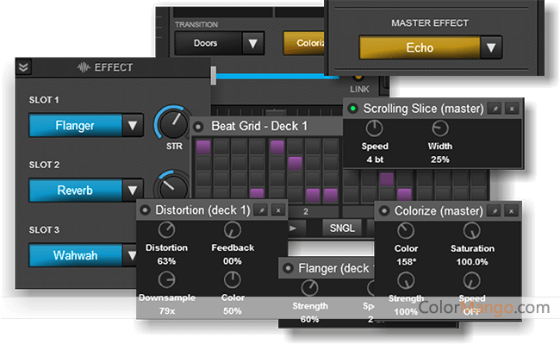Pin the Colorize (master) window
The width and height of the screenshot is (560, 344).
click(495, 211)
